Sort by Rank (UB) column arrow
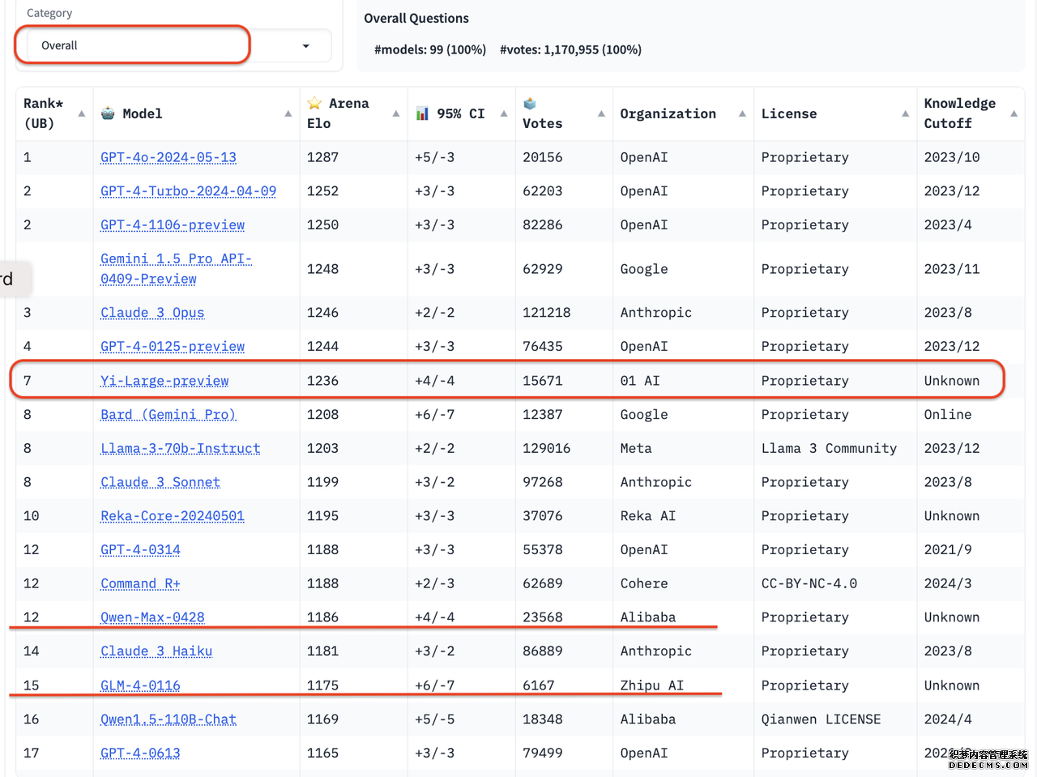Screen dimensions: 1037x777 click(81, 113)
